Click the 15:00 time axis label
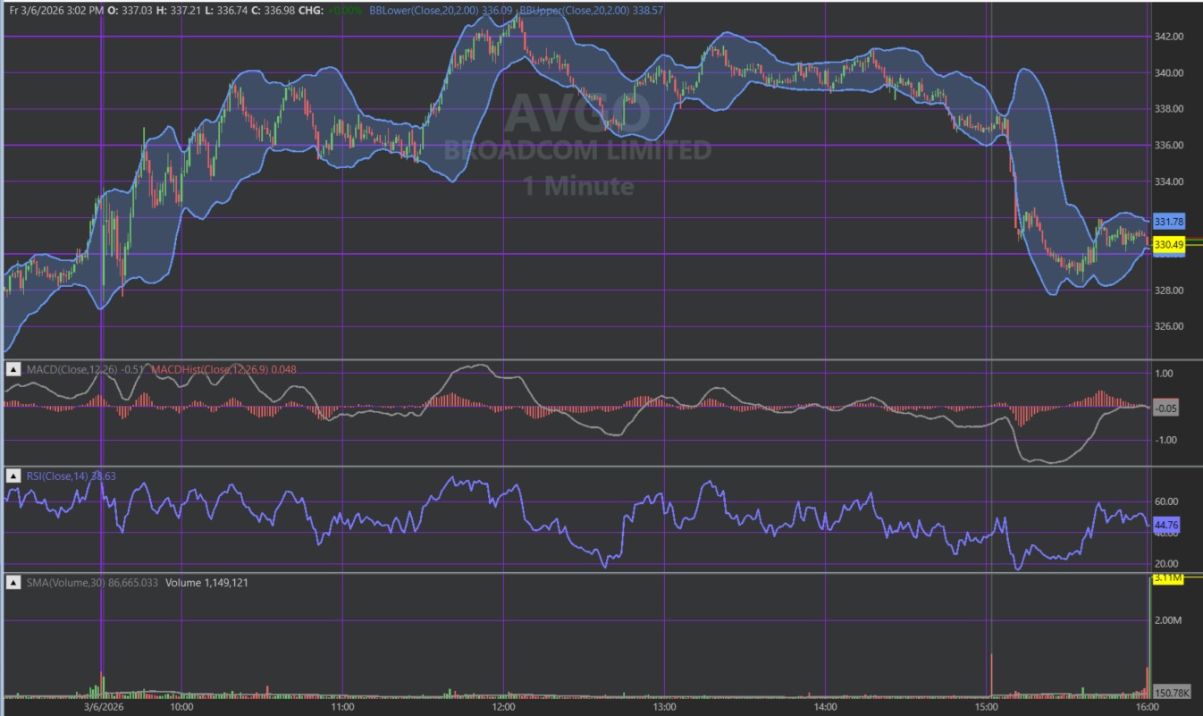Image resolution: width=1203 pixels, height=716 pixels. point(986,706)
